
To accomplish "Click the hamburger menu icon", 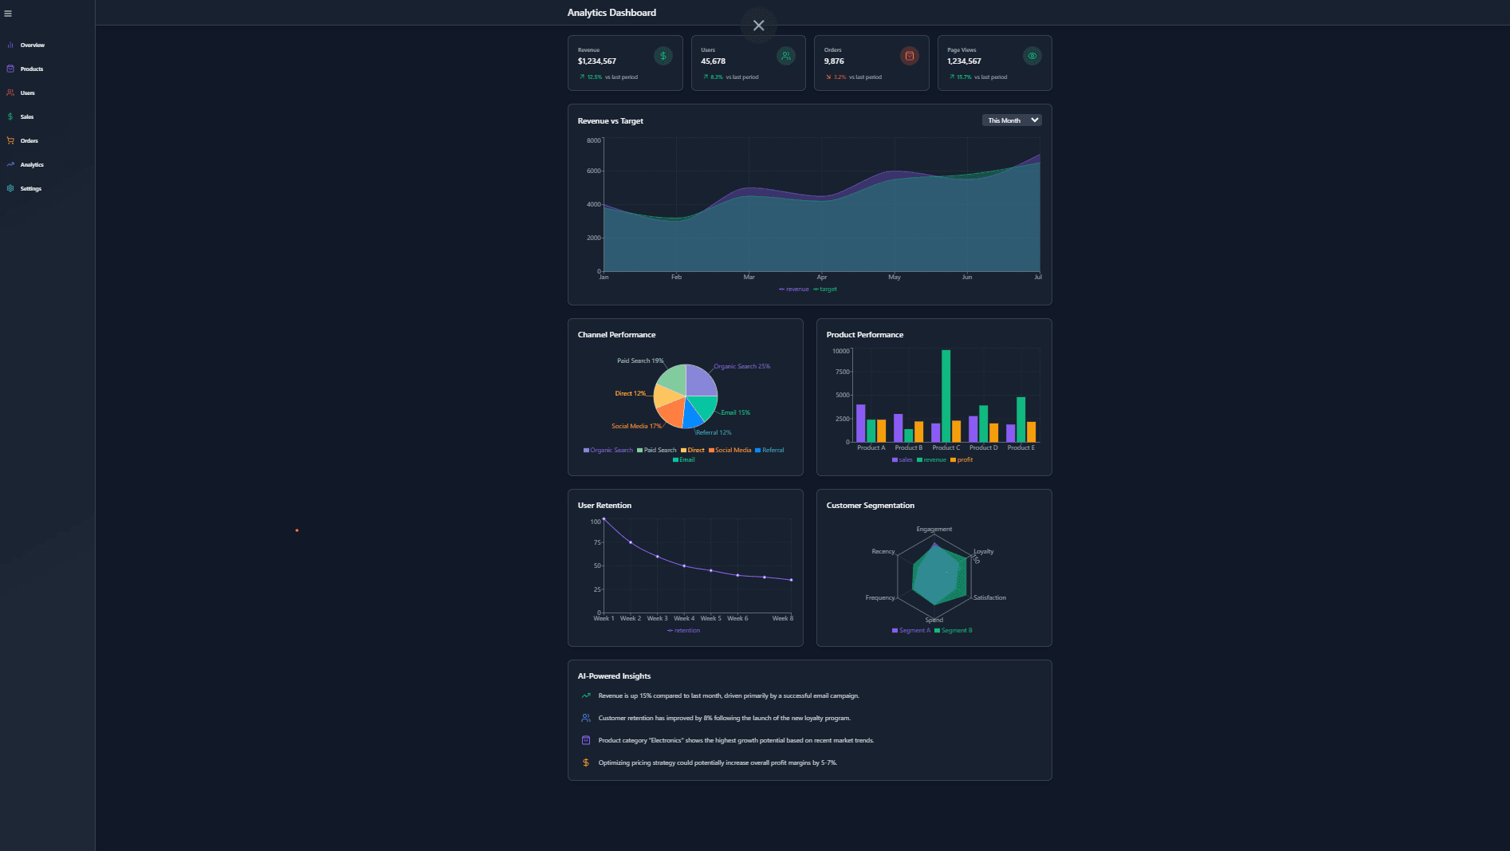I will coord(8,14).
